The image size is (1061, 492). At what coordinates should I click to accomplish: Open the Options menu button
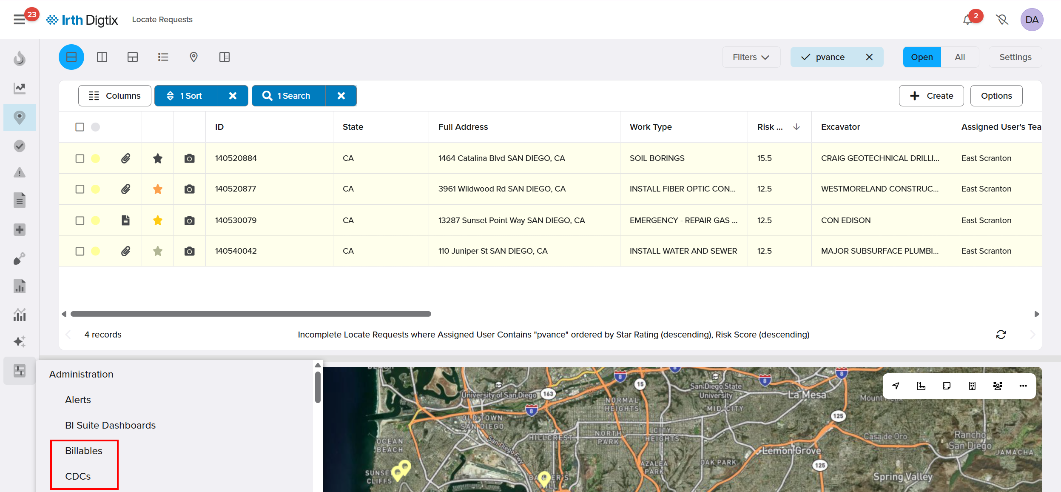point(996,96)
